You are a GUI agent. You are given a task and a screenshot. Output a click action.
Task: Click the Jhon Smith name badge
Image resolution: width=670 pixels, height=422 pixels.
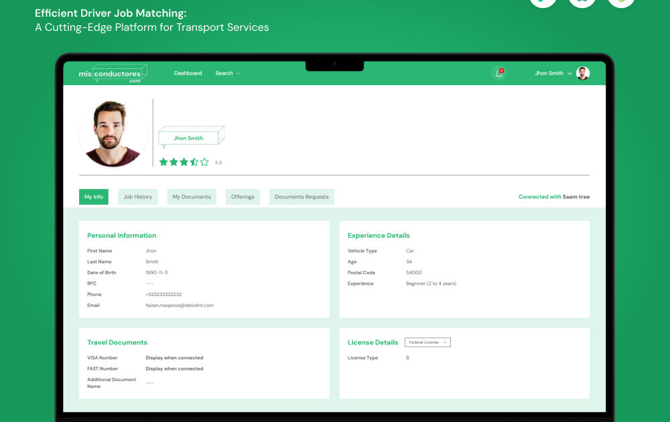(192, 137)
